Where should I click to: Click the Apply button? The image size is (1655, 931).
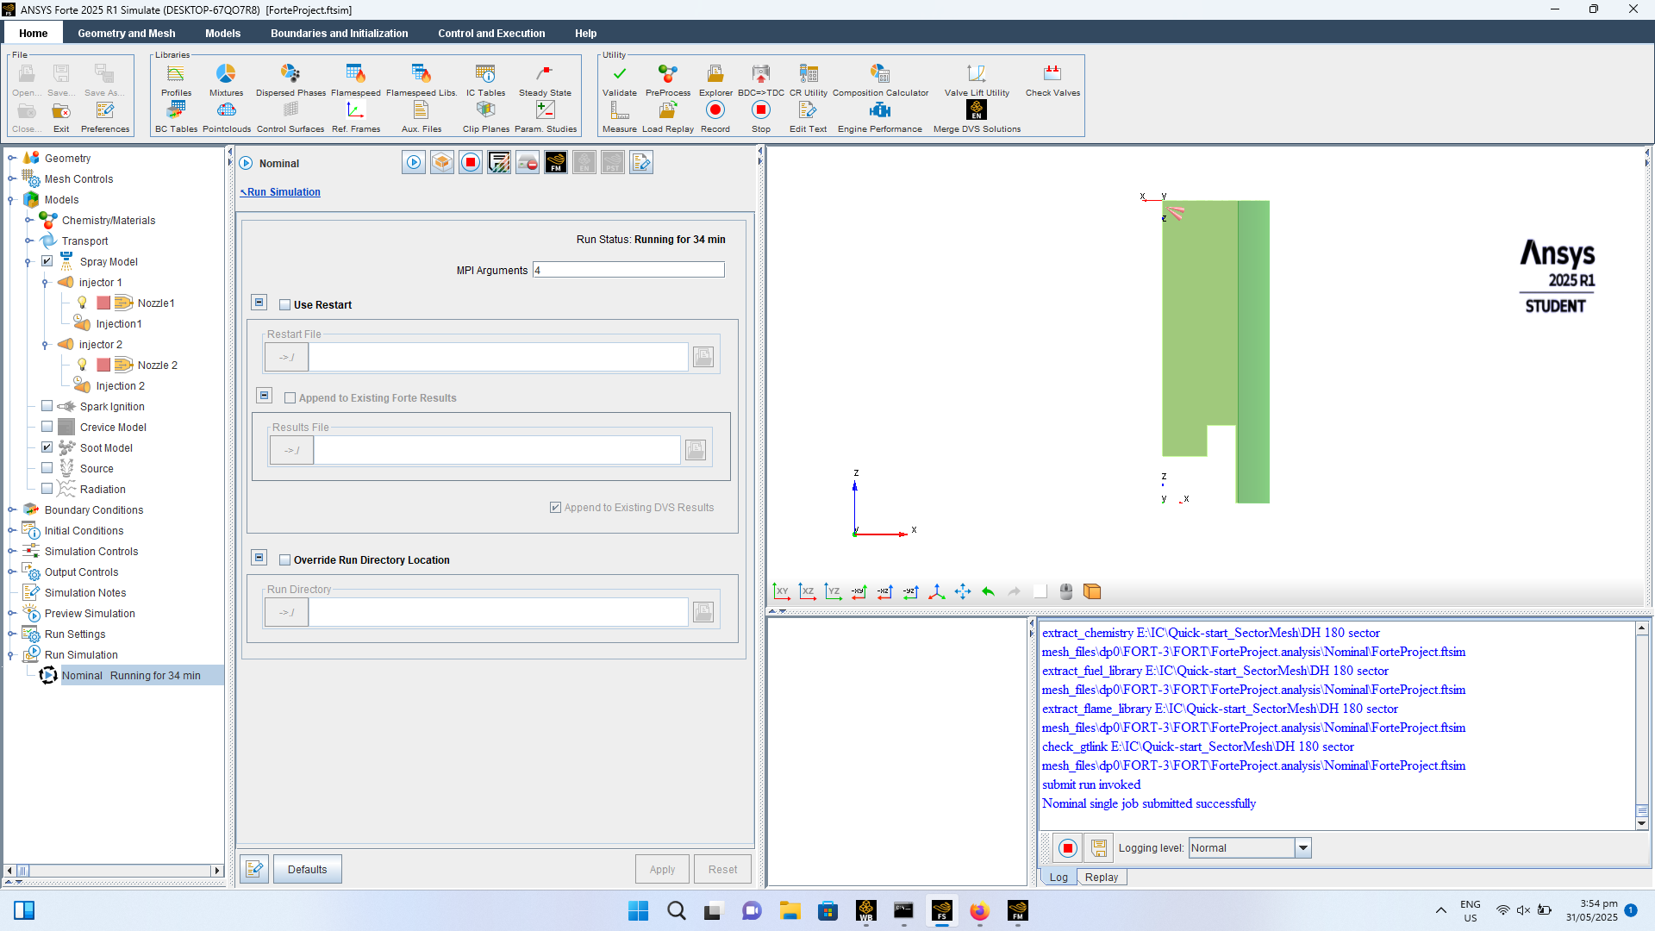(662, 869)
